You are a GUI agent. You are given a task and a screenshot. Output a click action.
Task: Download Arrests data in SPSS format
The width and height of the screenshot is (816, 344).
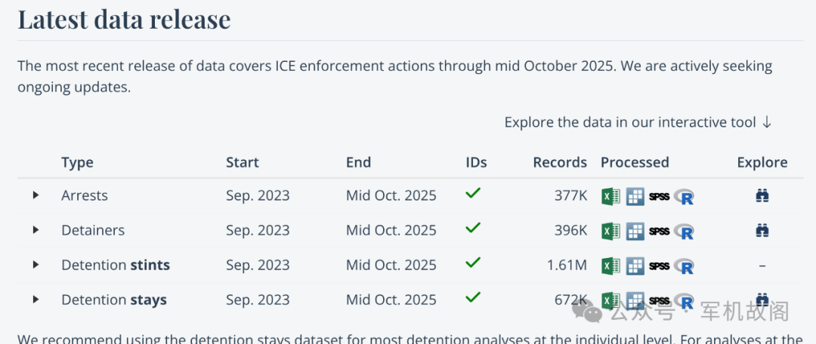pos(659,197)
